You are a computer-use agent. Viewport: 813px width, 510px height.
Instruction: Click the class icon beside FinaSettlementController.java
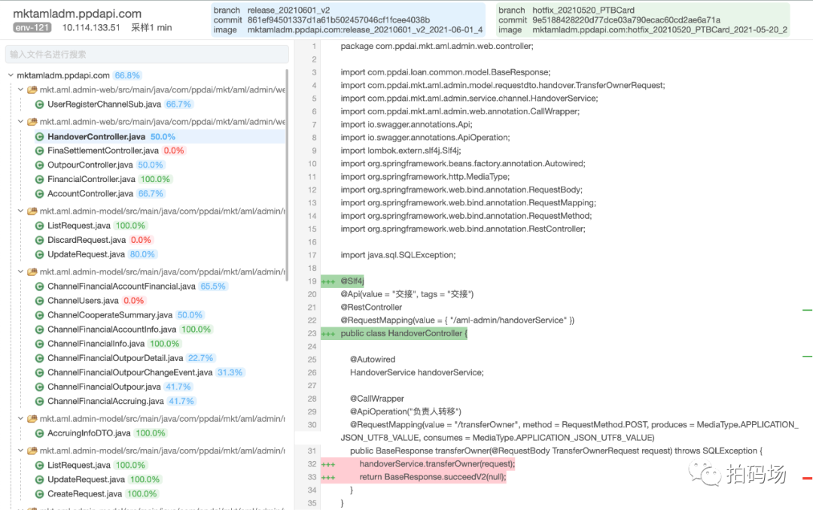39,151
